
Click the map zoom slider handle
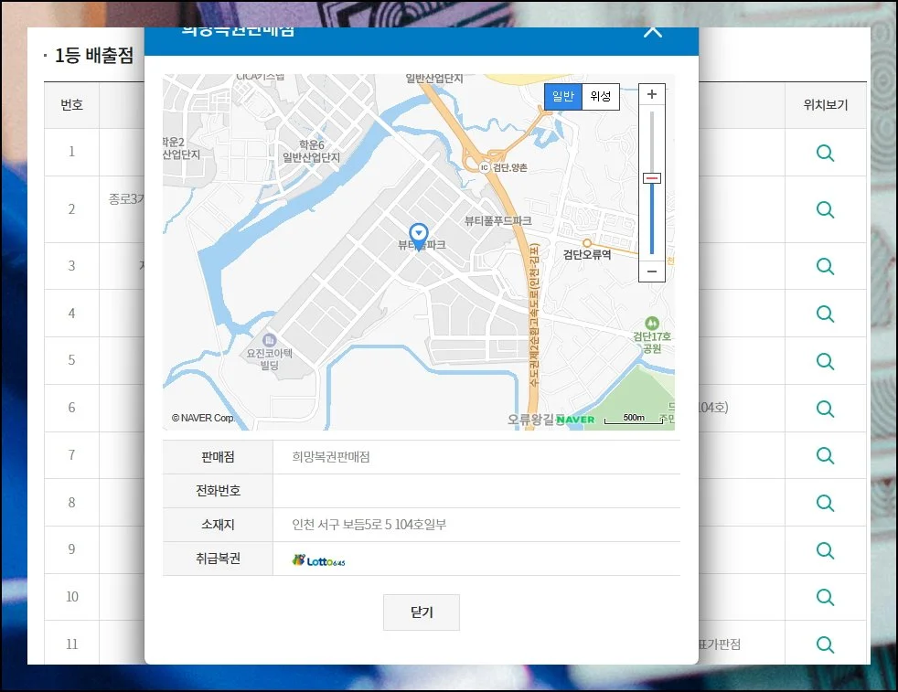pyautogui.click(x=652, y=178)
